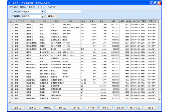The image size is (169, 112).
Task: Click 技術管理費 cell in row 23
Action: pos(56,92)
